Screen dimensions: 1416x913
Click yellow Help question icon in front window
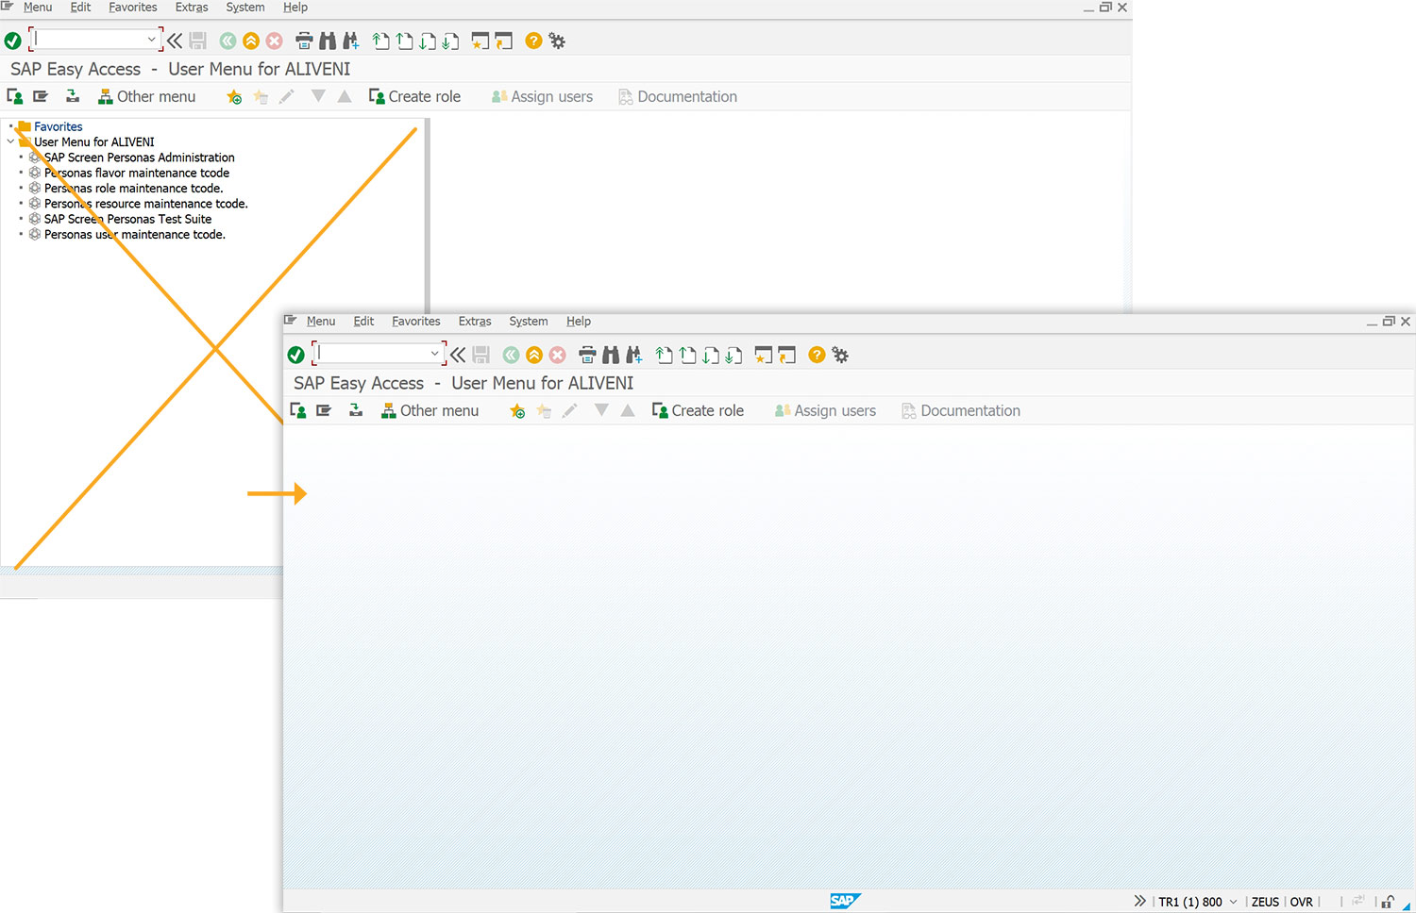pyautogui.click(x=817, y=355)
